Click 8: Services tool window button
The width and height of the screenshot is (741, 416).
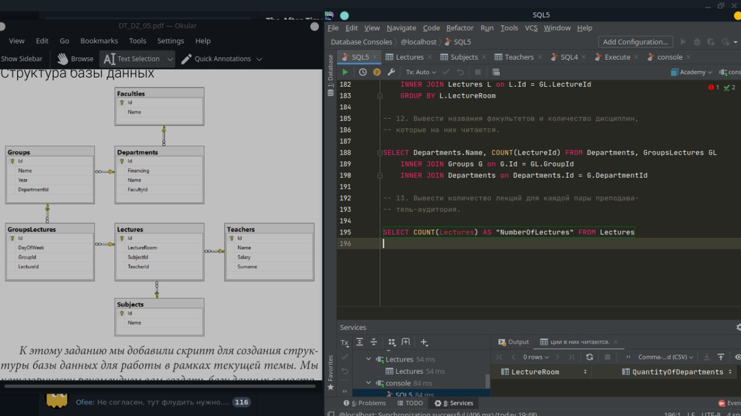click(453, 403)
